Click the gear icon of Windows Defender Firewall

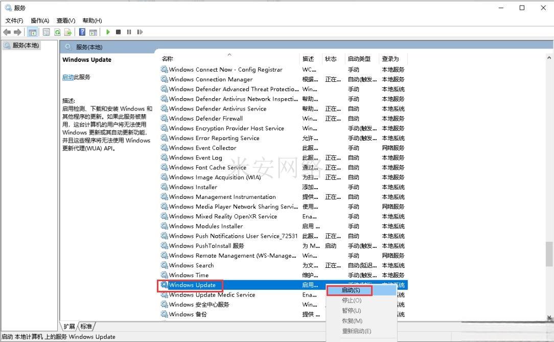pos(164,119)
